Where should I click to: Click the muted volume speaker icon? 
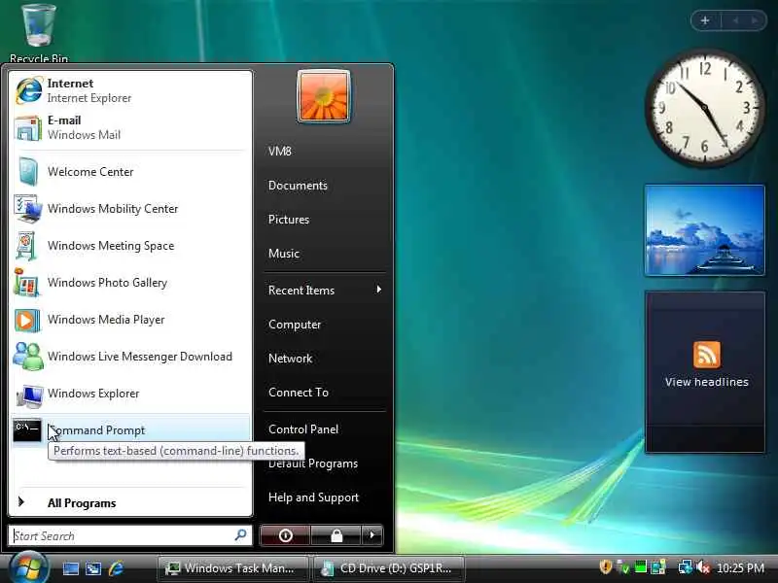pyautogui.click(x=702, y=566)
